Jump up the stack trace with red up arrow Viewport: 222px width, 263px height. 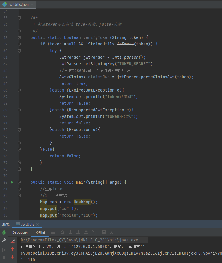13,249
